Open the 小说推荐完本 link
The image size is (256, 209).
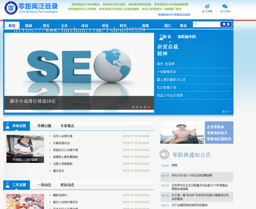coord(167,72)
